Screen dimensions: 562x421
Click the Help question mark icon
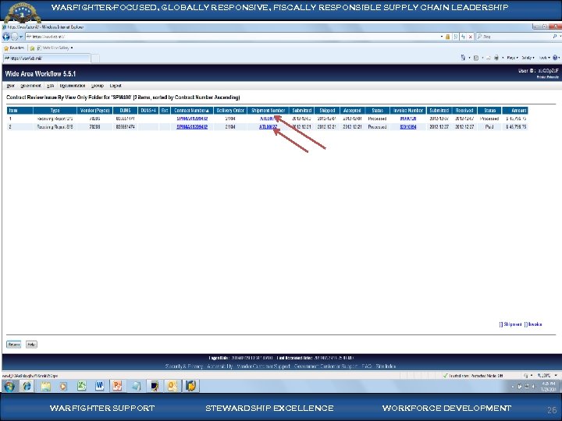pyautogui.click(x=556, y=58)
